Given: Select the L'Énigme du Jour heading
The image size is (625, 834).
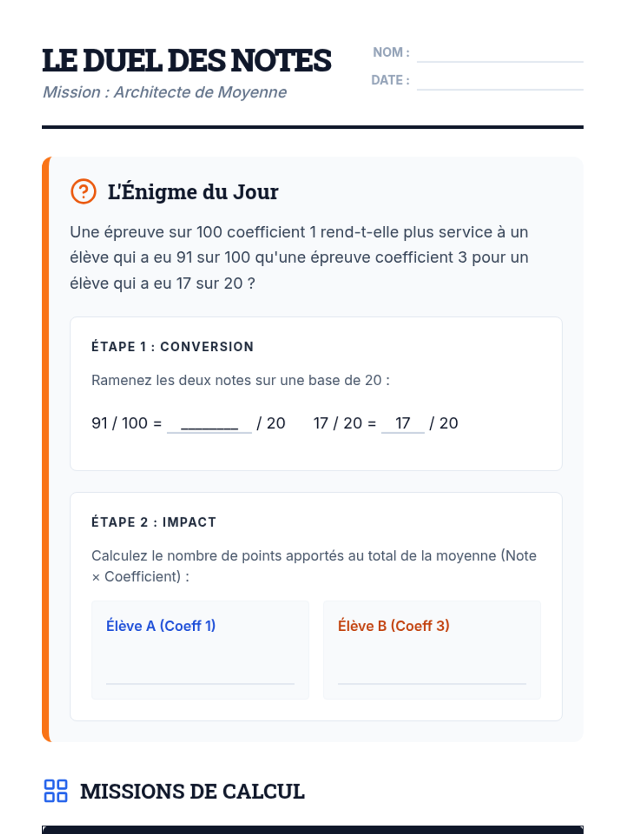Looking at the screenshot, I should 193,192.
